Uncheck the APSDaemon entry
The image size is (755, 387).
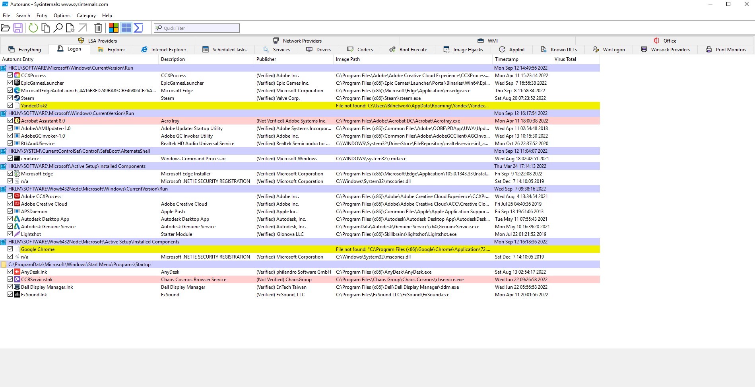coord(10,211)
